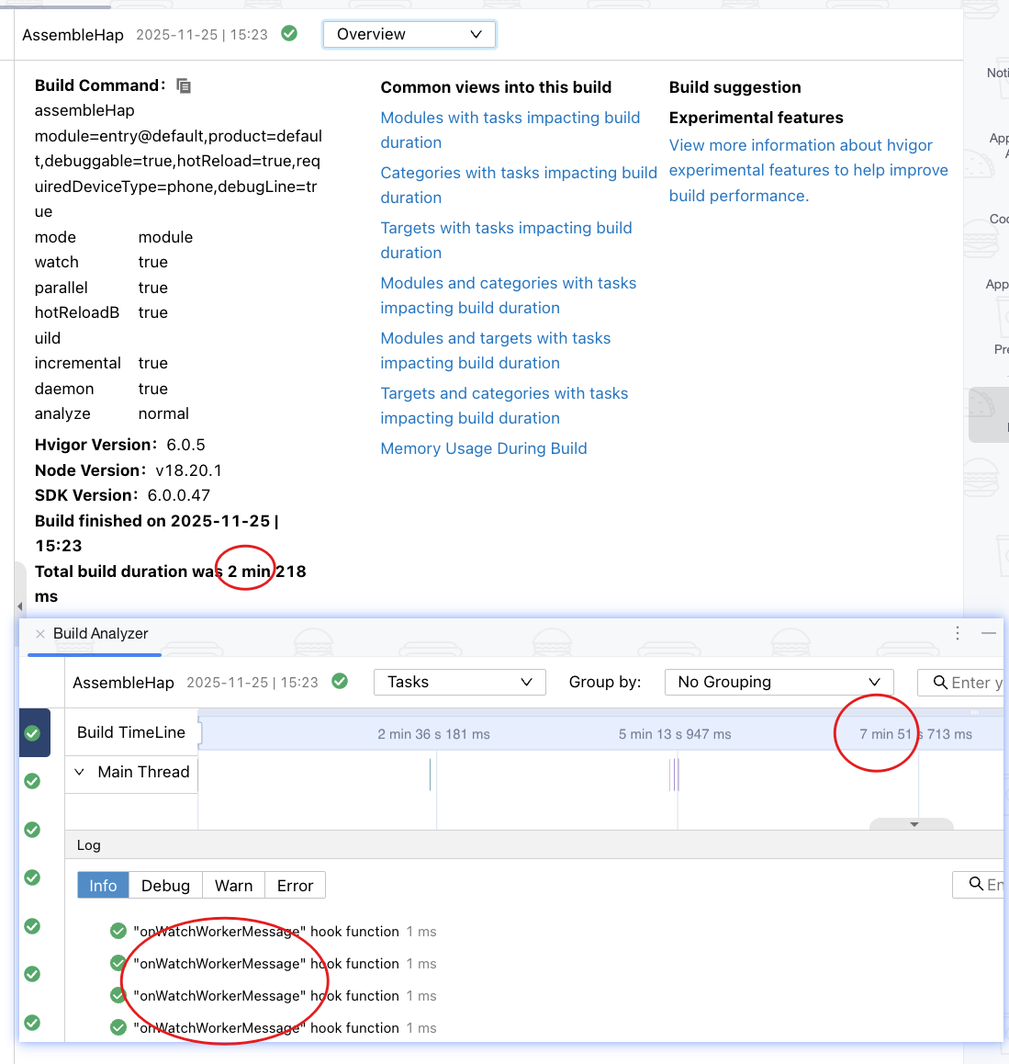Screen dimensions: 1009x1064
Task: Collapse the Main Thread row
Action: coord(80,772)
